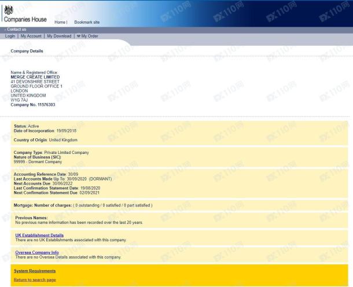Select 'no Oversea Details associated' sentence
The height and width of the screenshot is (287, 353).
68,257
